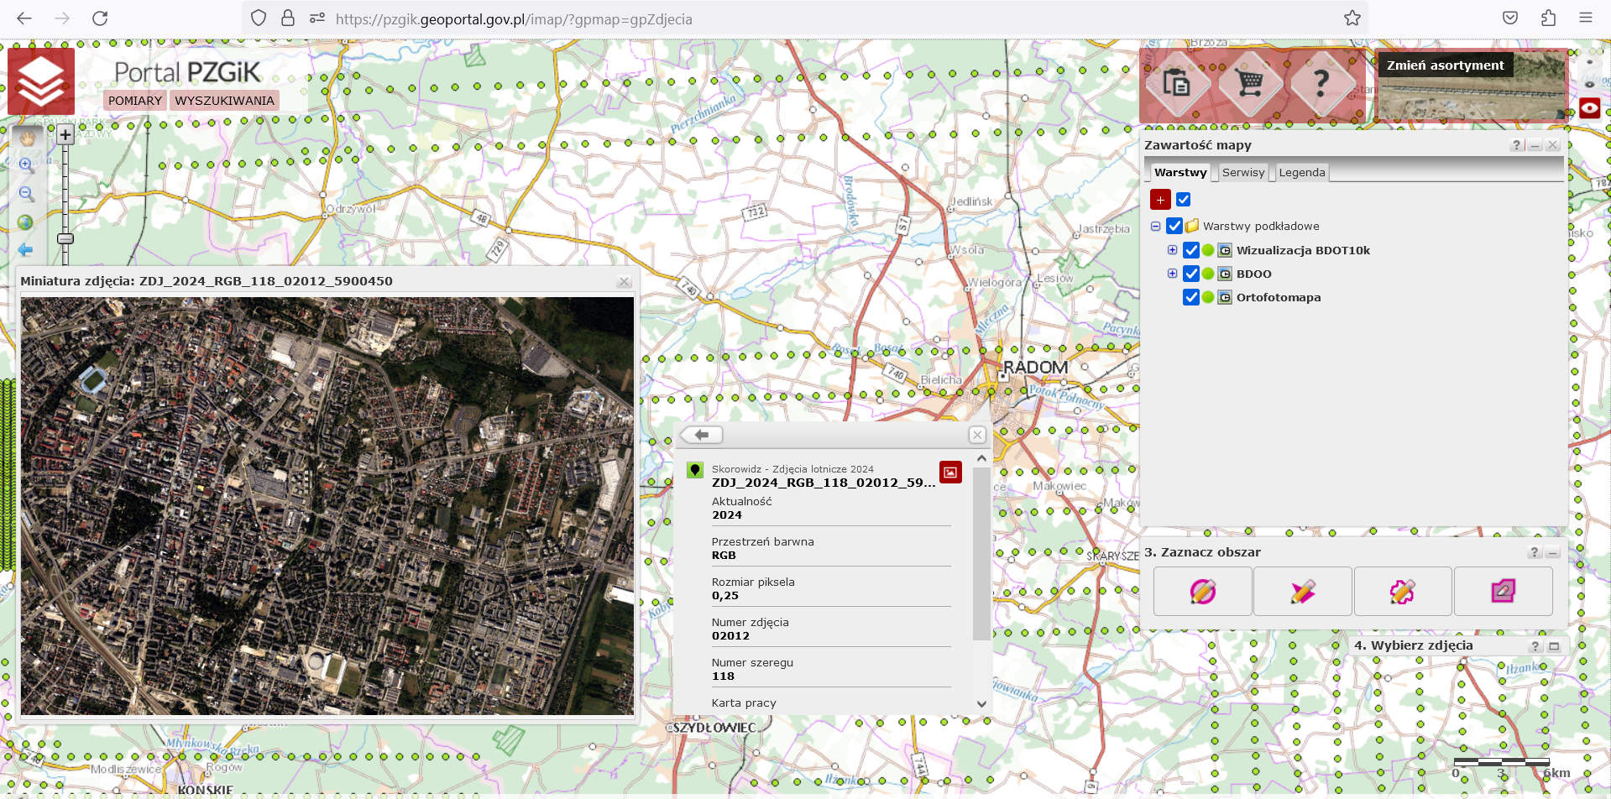
Task: Click the map zoom slider handle
Action: (x=65, y=238)
